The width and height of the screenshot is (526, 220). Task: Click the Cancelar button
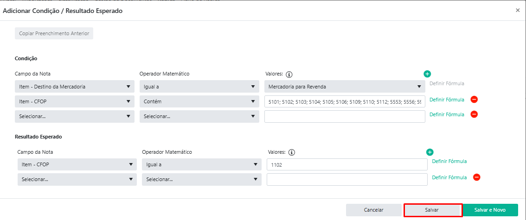[x=373, y=210]
